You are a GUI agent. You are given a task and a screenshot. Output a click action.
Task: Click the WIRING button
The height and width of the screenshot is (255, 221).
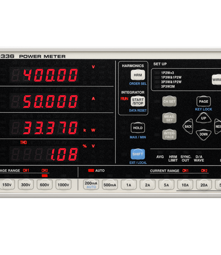click(217, 80)
